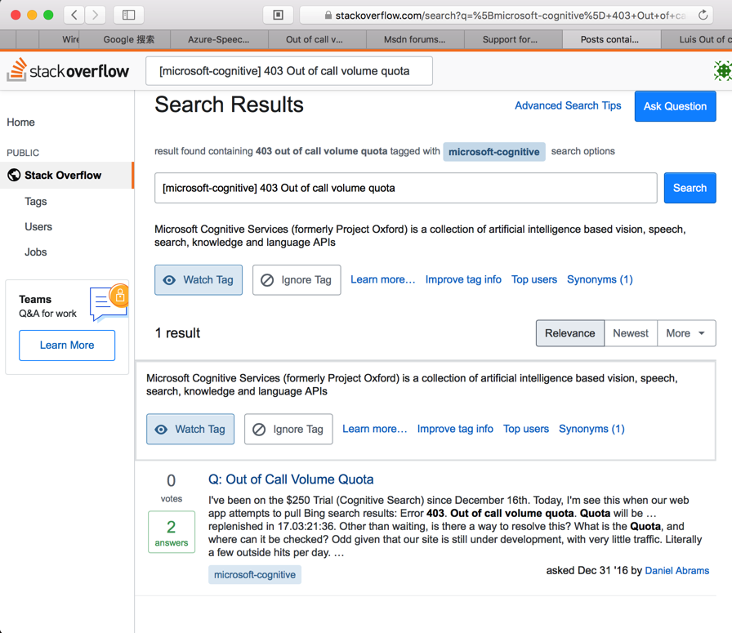Switch to the Msdn forums browser tab

[x=414, y=39]
